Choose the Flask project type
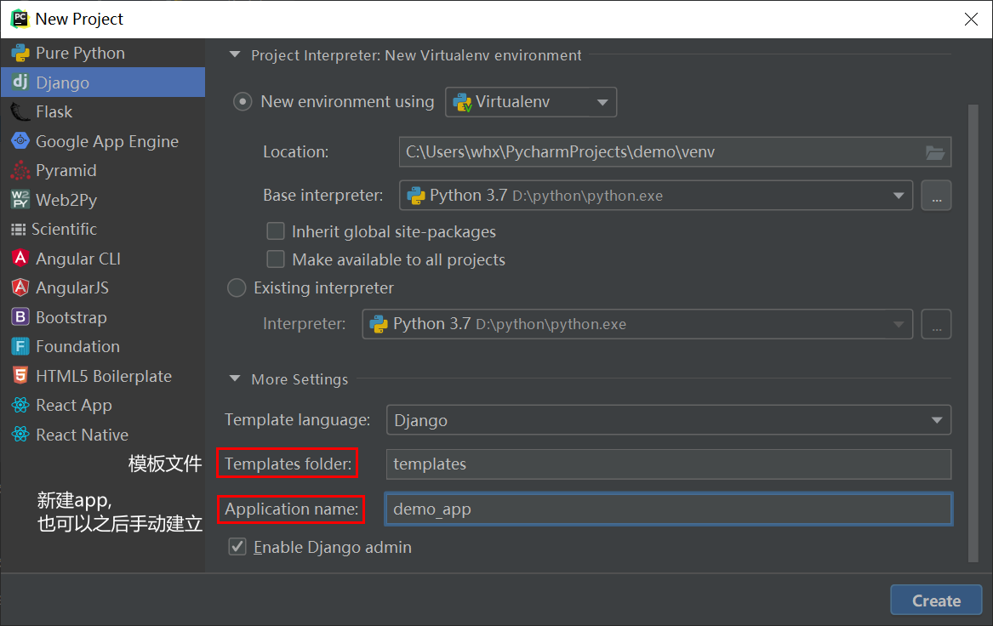The height and width of the screenshot is (626, 993). [x=103, y=112]
